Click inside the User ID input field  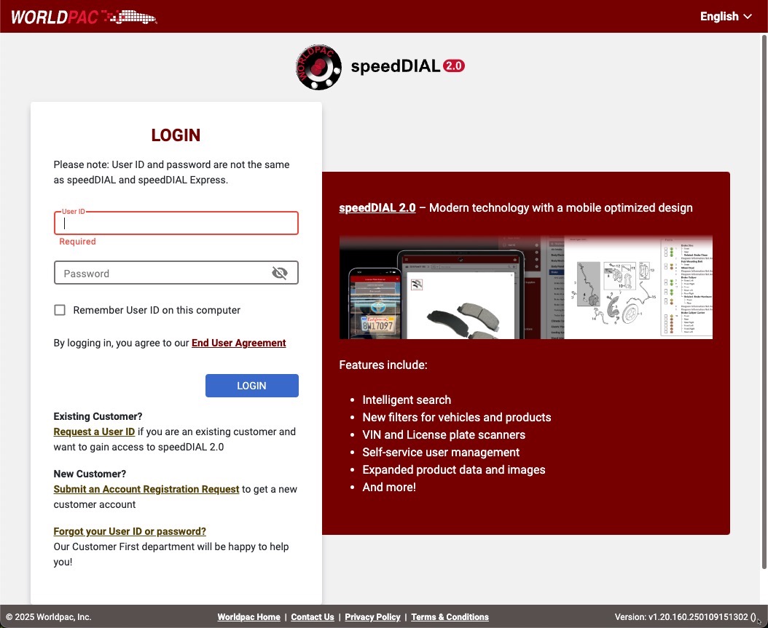[176, 223]
